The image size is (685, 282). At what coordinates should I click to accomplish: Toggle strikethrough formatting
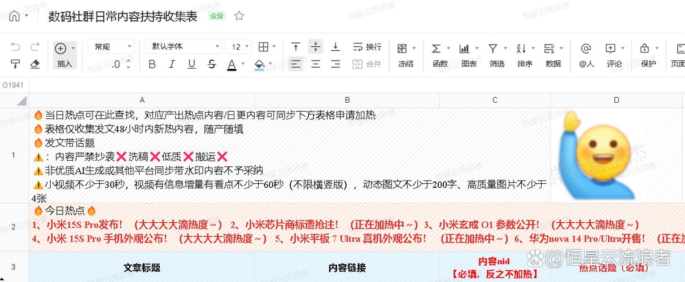click(x=212, y=64)
